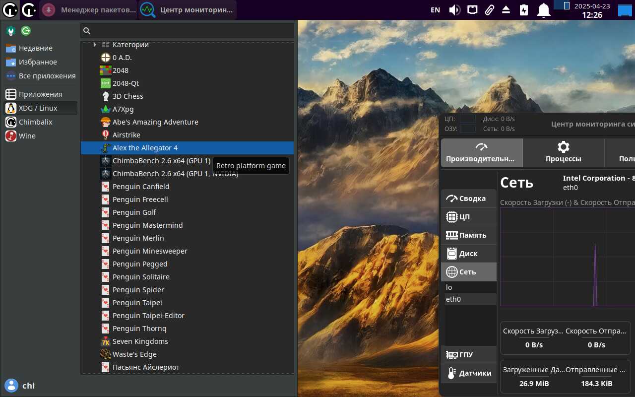Screen dimensions: 635x397
Task: Launch Penguin Solitaire
Action: pos(187,277)
